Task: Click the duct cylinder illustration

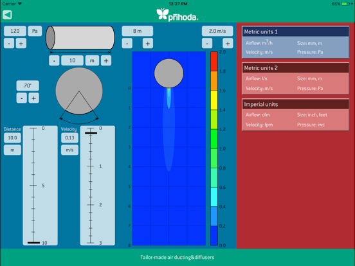Action: pos(80,37)
